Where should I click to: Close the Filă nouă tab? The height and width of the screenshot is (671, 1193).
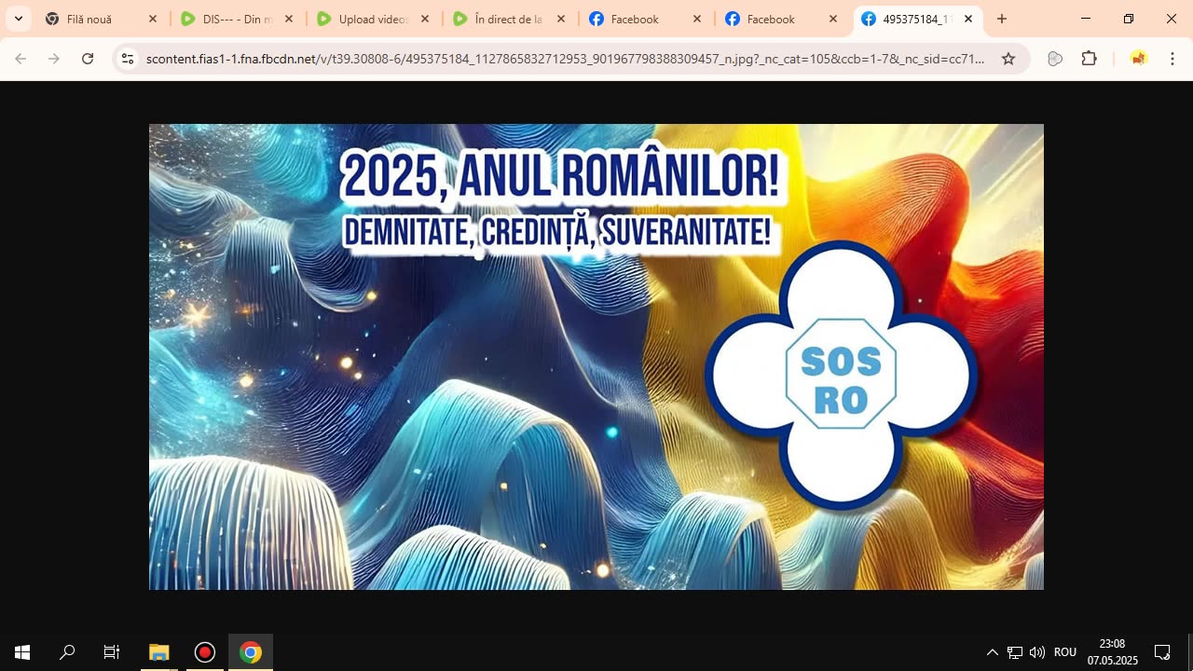point(153,19)
